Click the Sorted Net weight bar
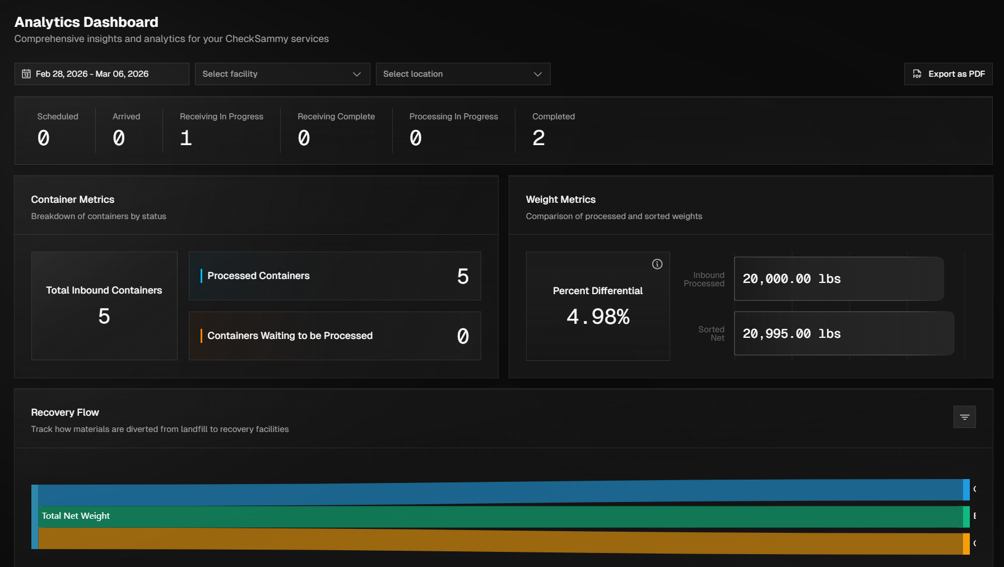1004x567 pixels. pos(843,333)
